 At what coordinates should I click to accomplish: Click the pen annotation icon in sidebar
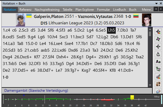[x=158, y=77]
